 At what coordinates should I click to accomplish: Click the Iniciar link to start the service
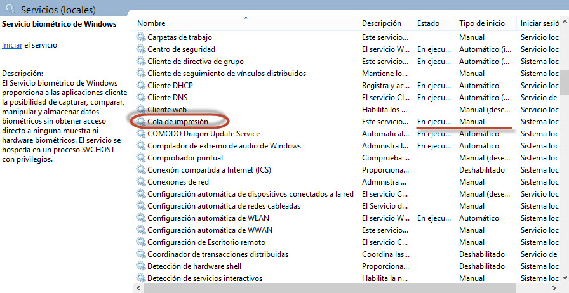pos(12,45)
